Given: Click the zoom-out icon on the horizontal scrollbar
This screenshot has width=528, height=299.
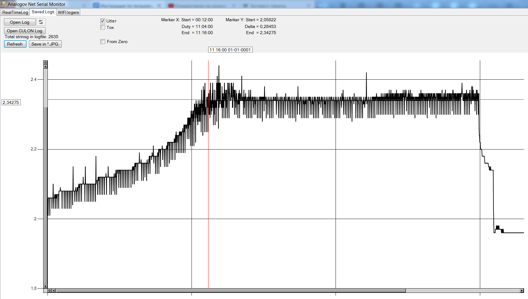Looking at the screenshot, I should click(x=50, y=290).
